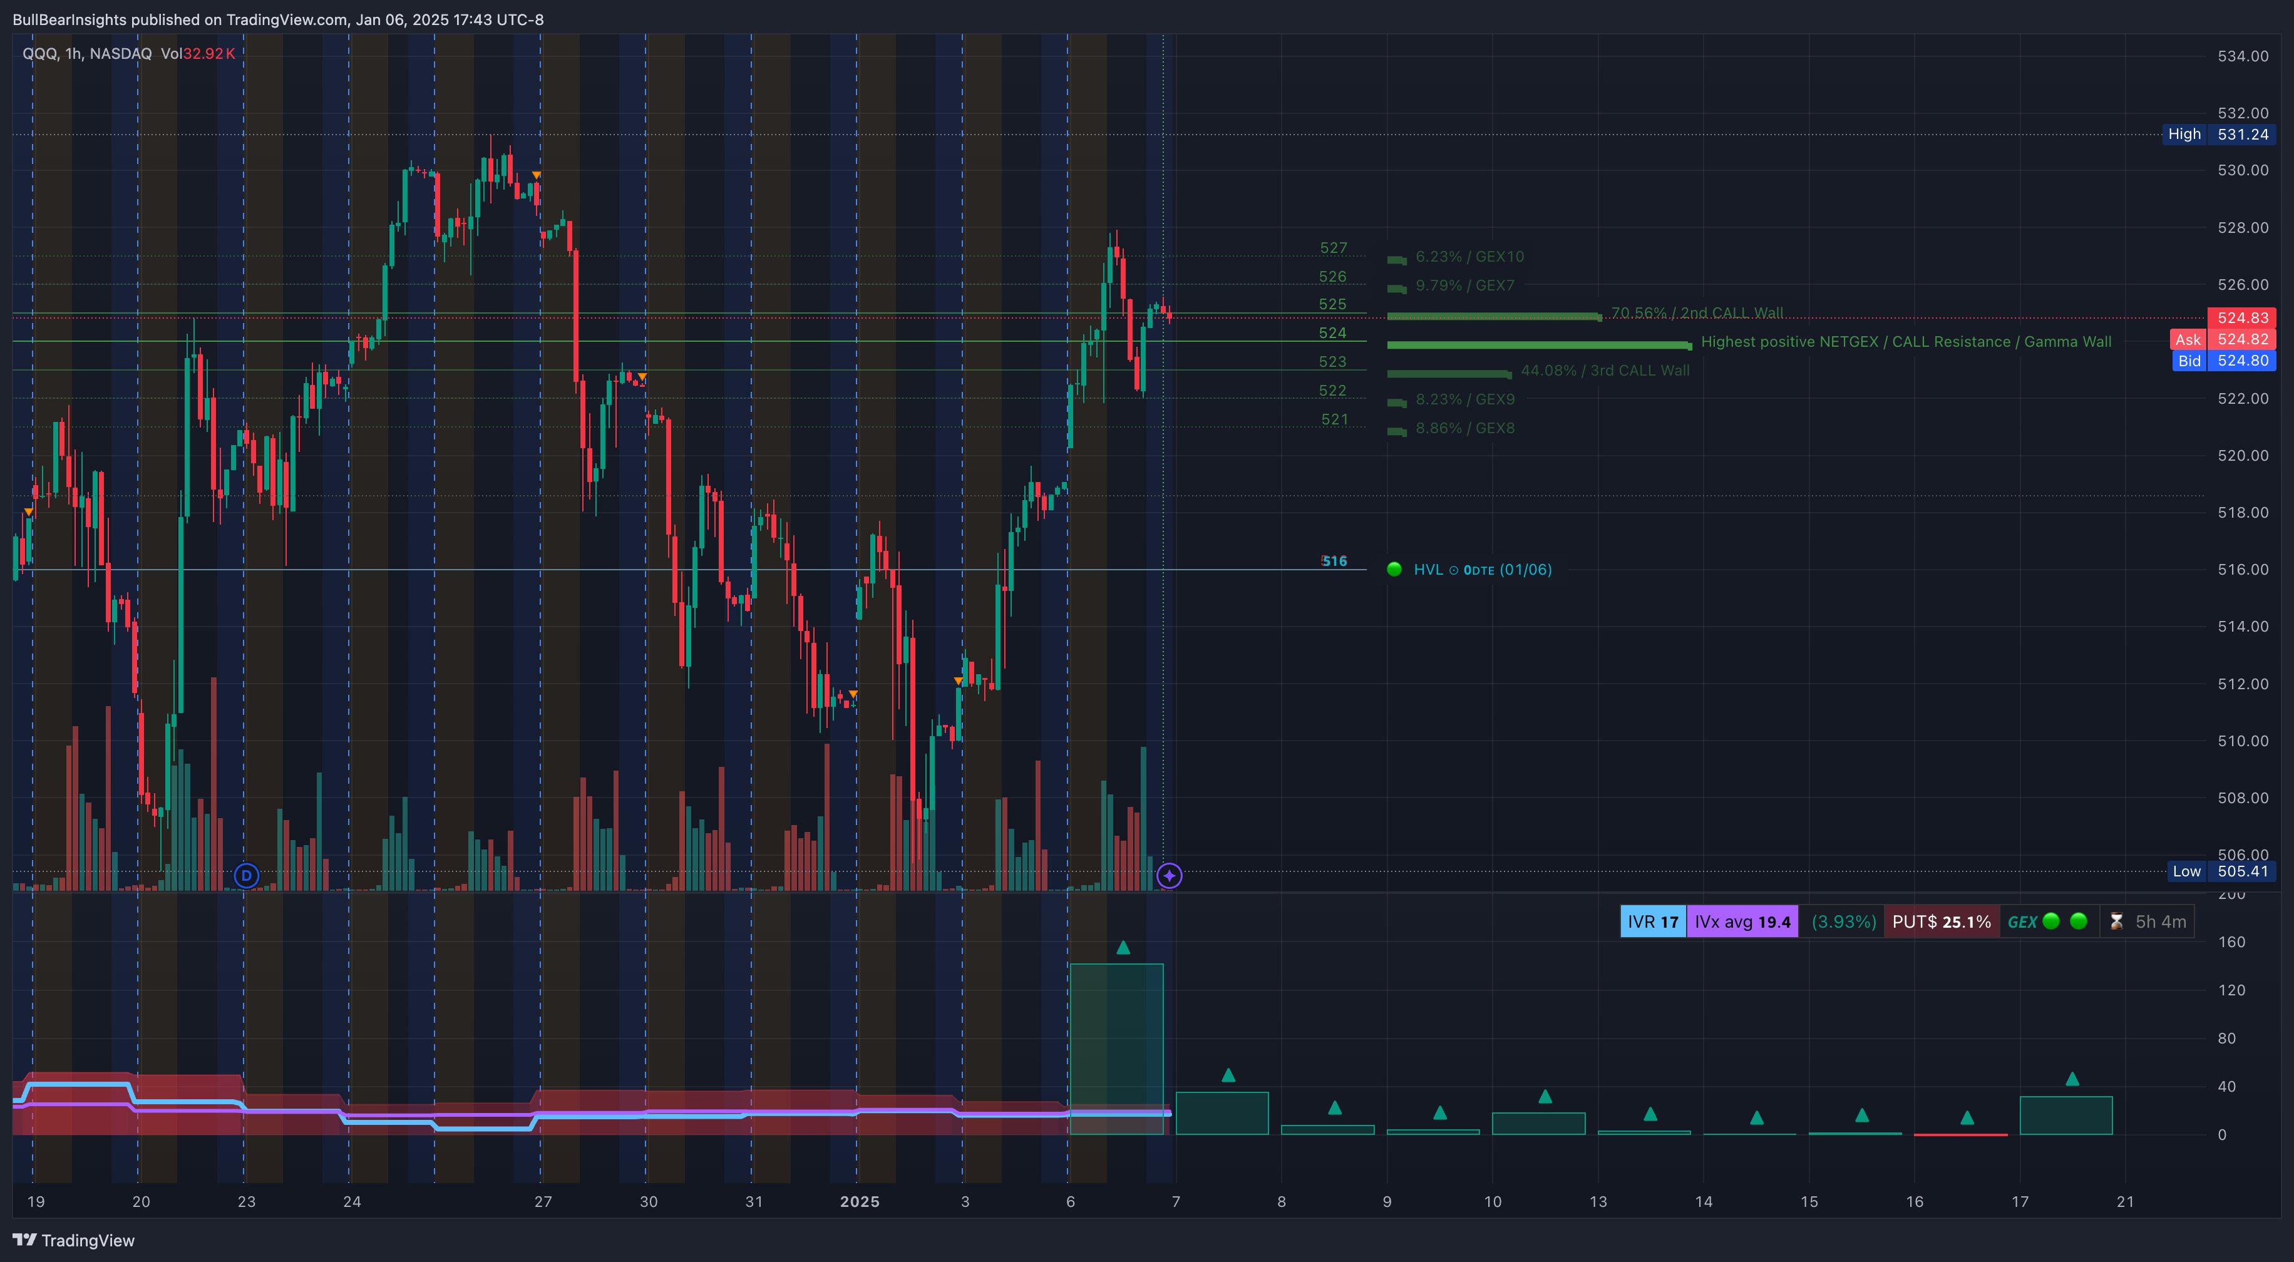The width and height of the screenshot is (2294, 1262).
Task: Click the (3.93%) value in the info bar
Action: (x=1843, y=922)
